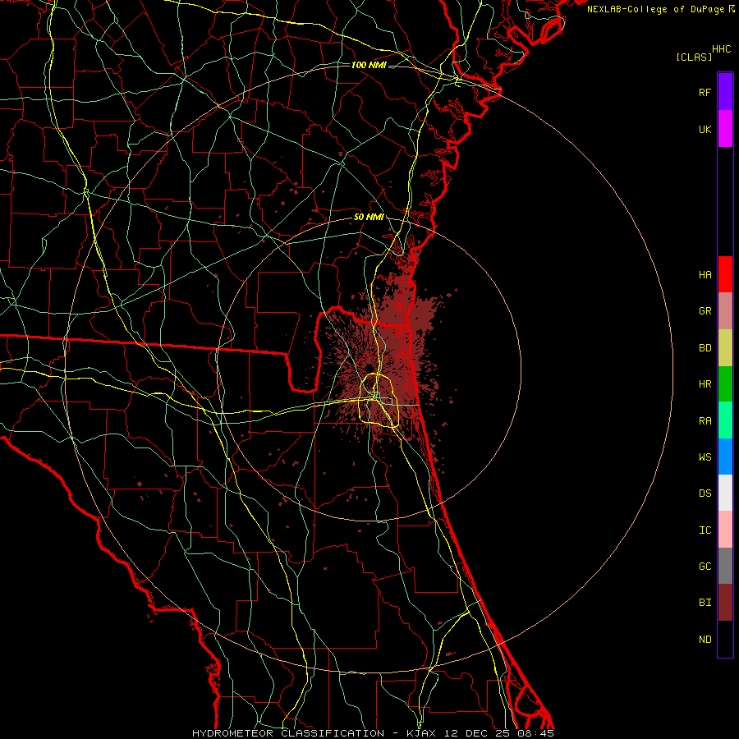Screen dimensions: 739x739
Task: Click the BI brown legend swatch
Action: [725, 603]
